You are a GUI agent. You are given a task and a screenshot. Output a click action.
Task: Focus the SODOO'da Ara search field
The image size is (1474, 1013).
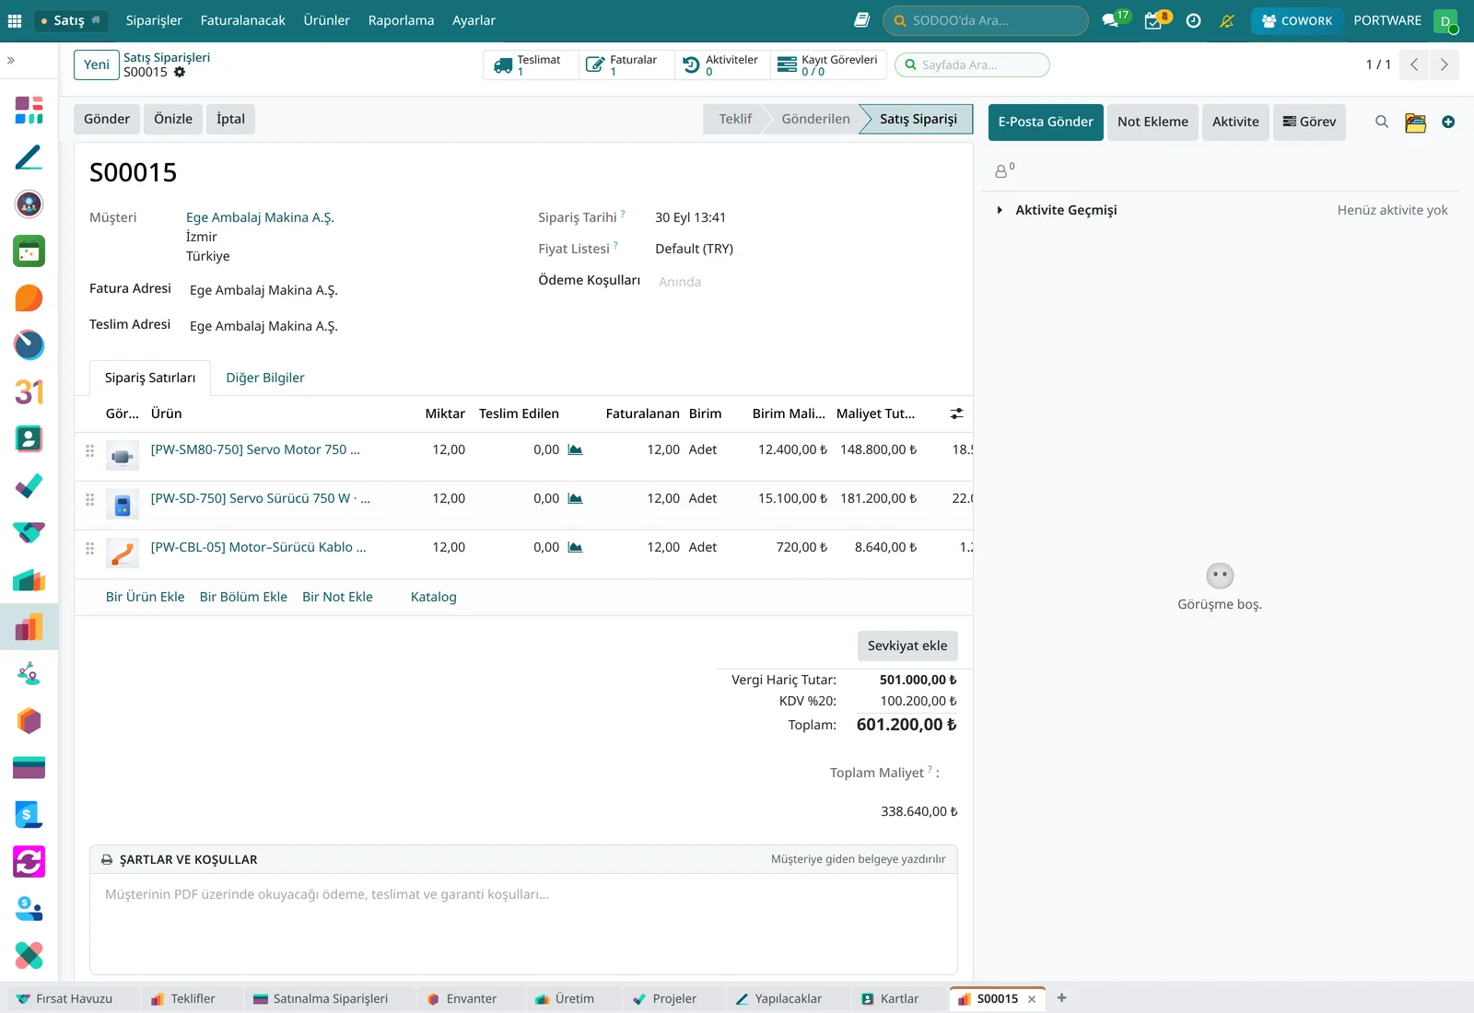[986, 20]
